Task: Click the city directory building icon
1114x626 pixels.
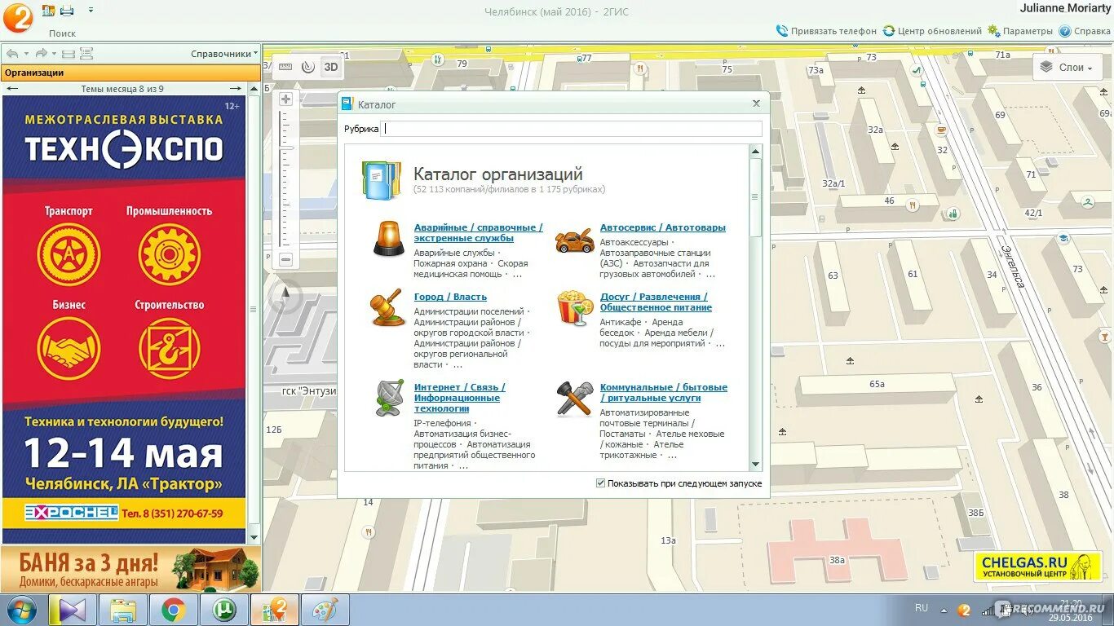Action: click(x=48, y=10)
